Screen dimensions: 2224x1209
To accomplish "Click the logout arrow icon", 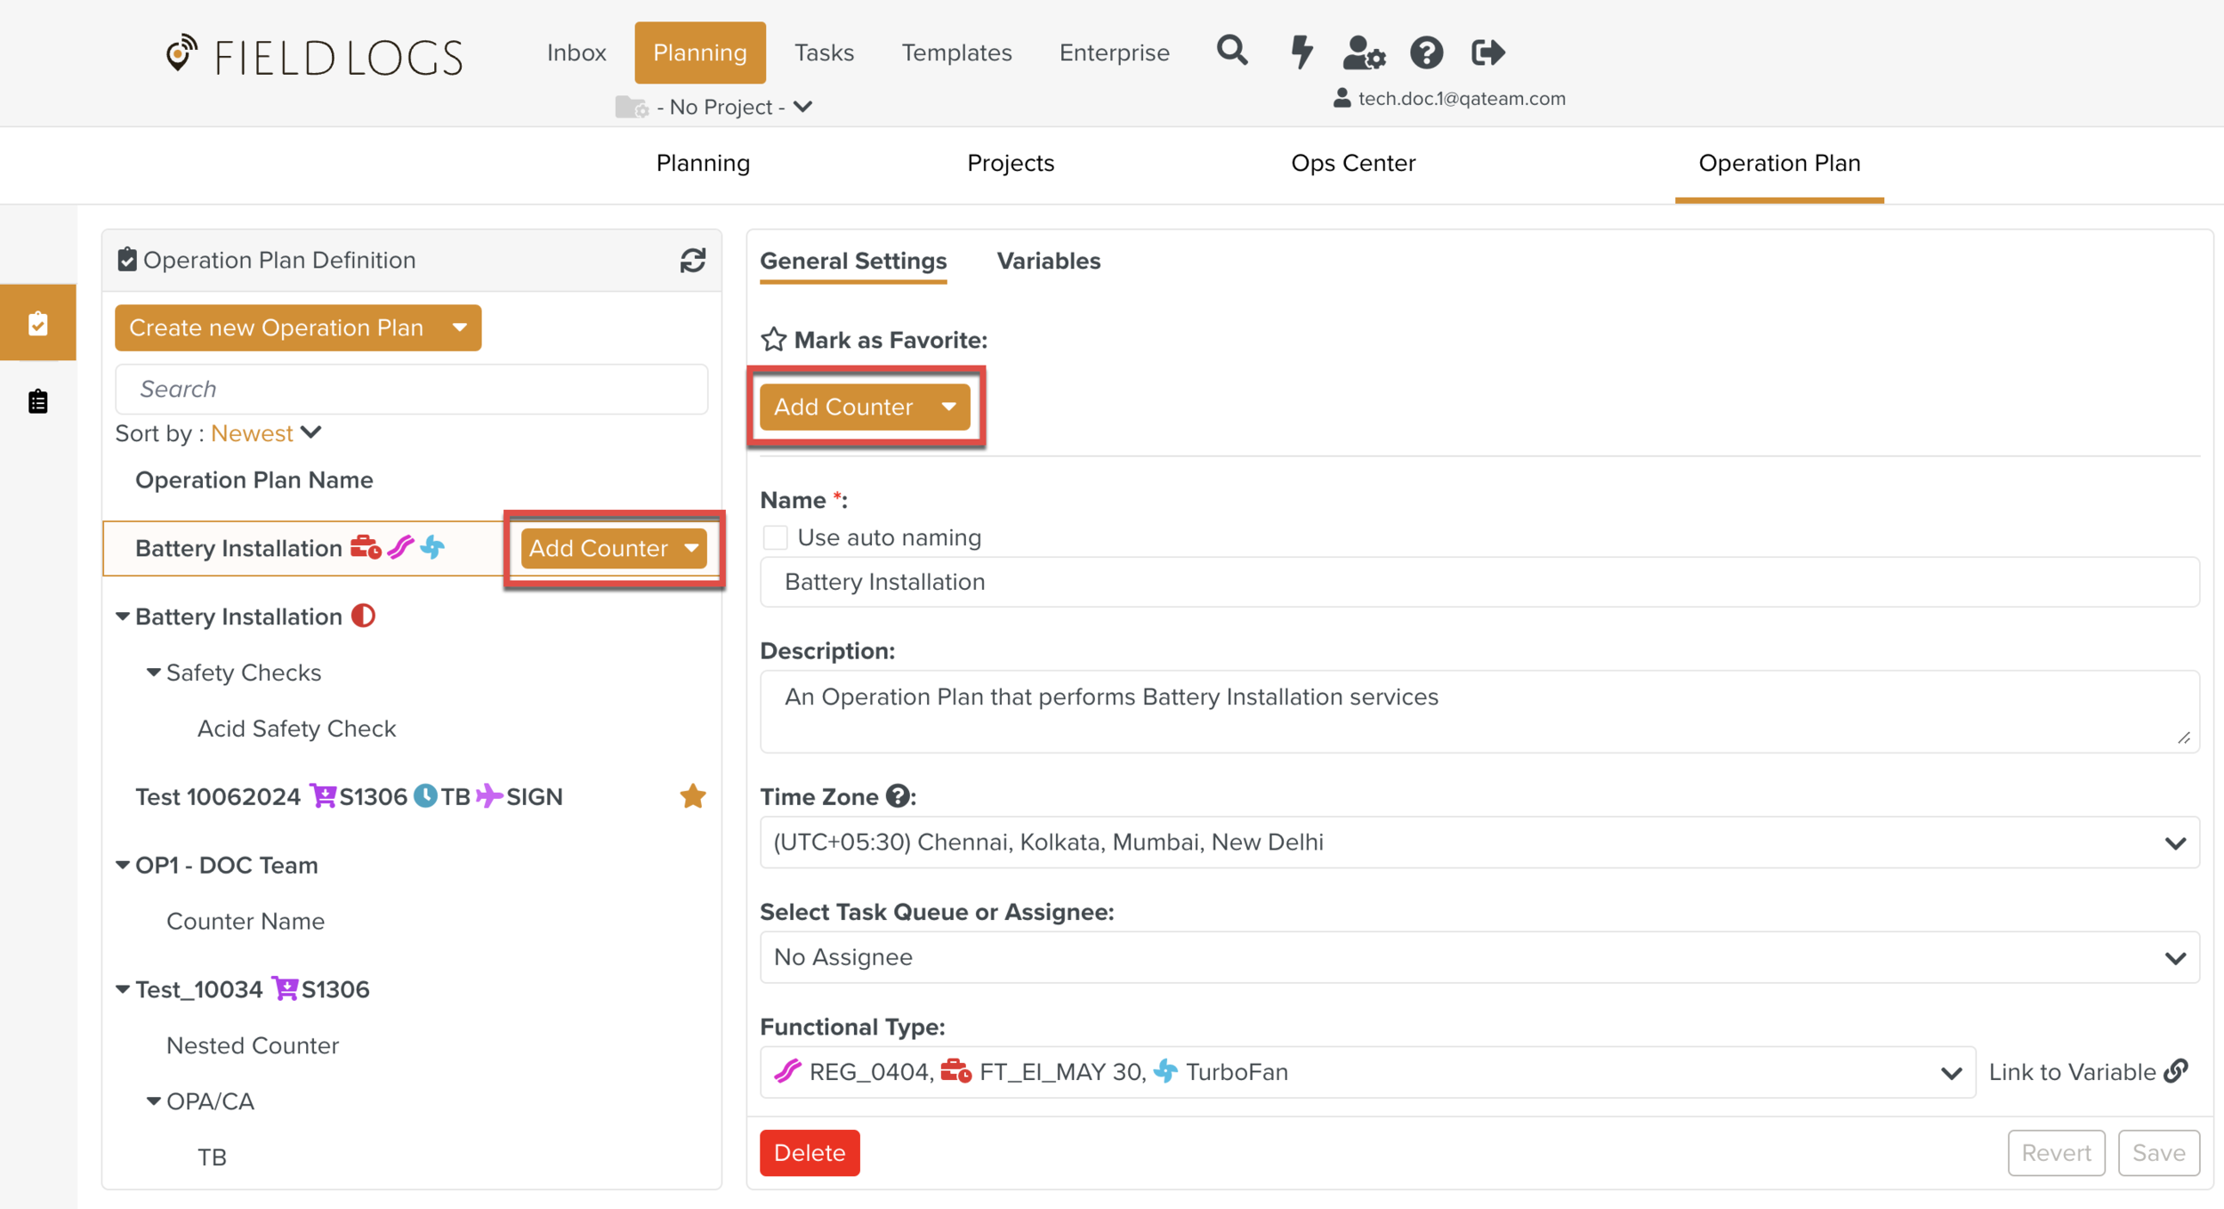I will [x=1487, y=52].
